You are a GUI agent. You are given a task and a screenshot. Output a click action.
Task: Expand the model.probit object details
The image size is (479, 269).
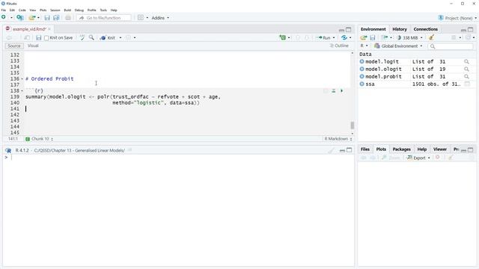(362, 76)
